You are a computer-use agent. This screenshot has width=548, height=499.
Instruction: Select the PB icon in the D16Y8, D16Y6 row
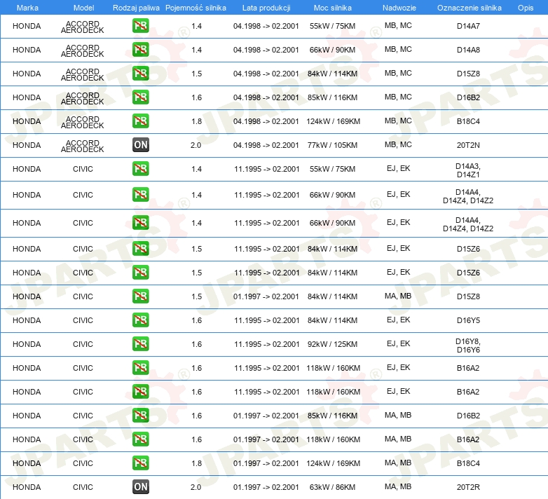pyautogui.click(x=140, y=344)
